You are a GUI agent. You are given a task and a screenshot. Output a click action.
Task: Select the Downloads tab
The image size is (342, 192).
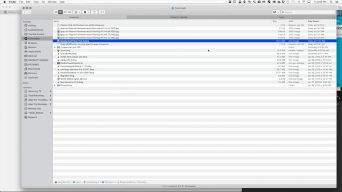(x=74, y=17)
